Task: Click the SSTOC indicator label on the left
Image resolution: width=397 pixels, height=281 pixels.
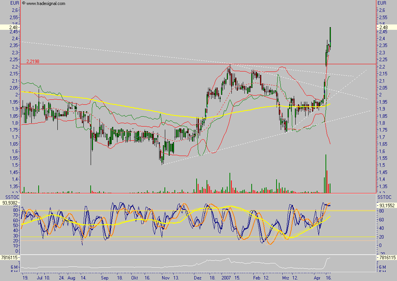Action: [x=12, y=197]
